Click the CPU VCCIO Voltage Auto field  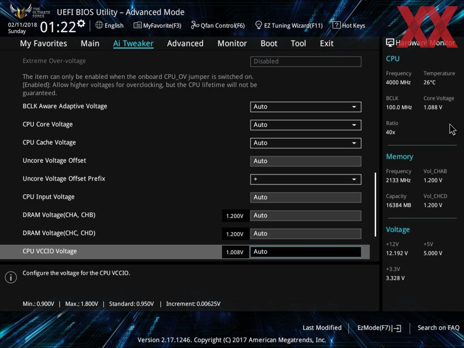[x=306, y=252]
